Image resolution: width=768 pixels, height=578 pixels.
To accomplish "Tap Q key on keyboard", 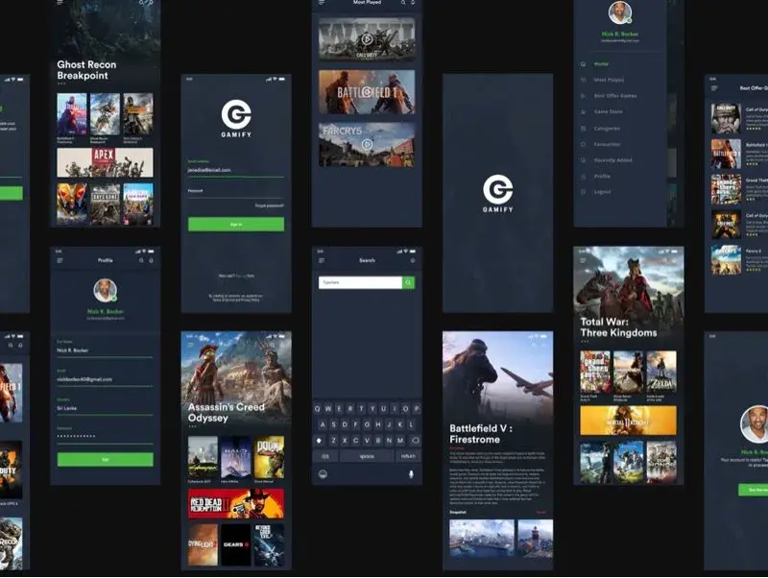I will 318,408.
